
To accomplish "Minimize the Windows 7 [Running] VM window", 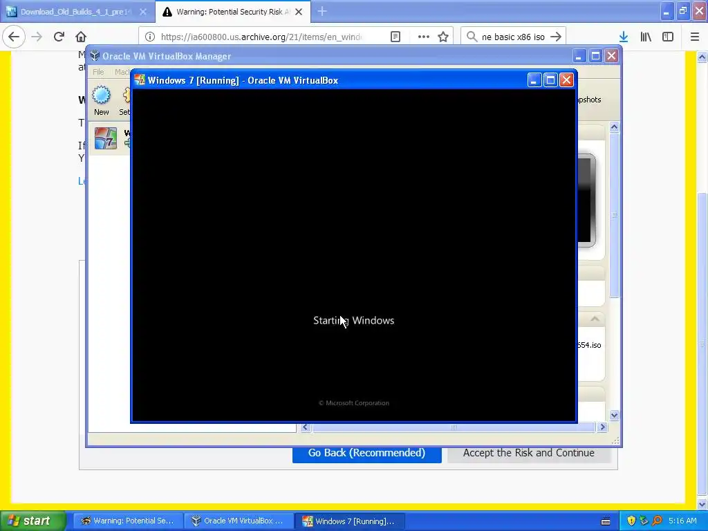I will 534,80.
